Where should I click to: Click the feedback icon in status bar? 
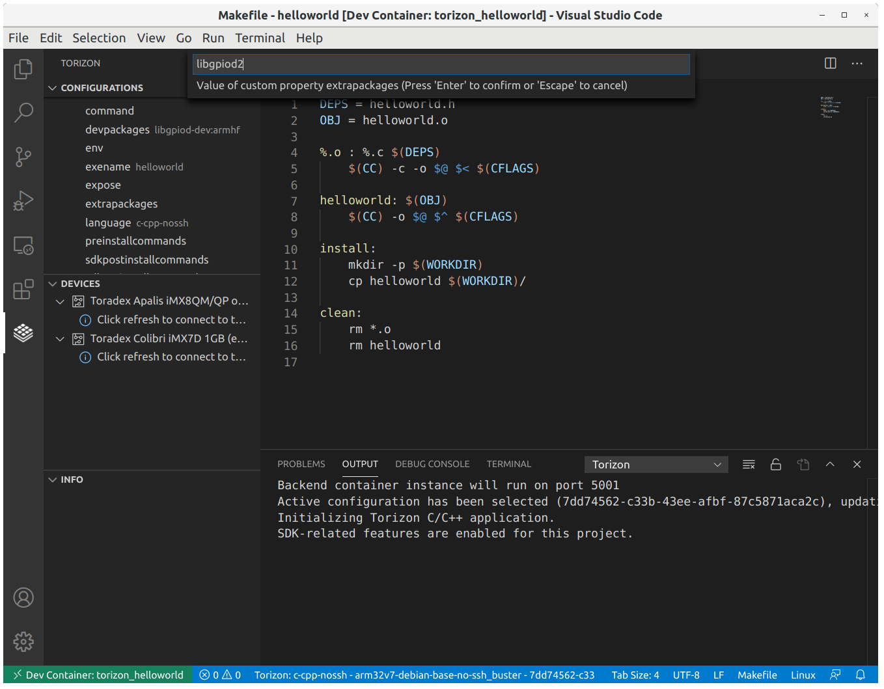pos(835,675)
